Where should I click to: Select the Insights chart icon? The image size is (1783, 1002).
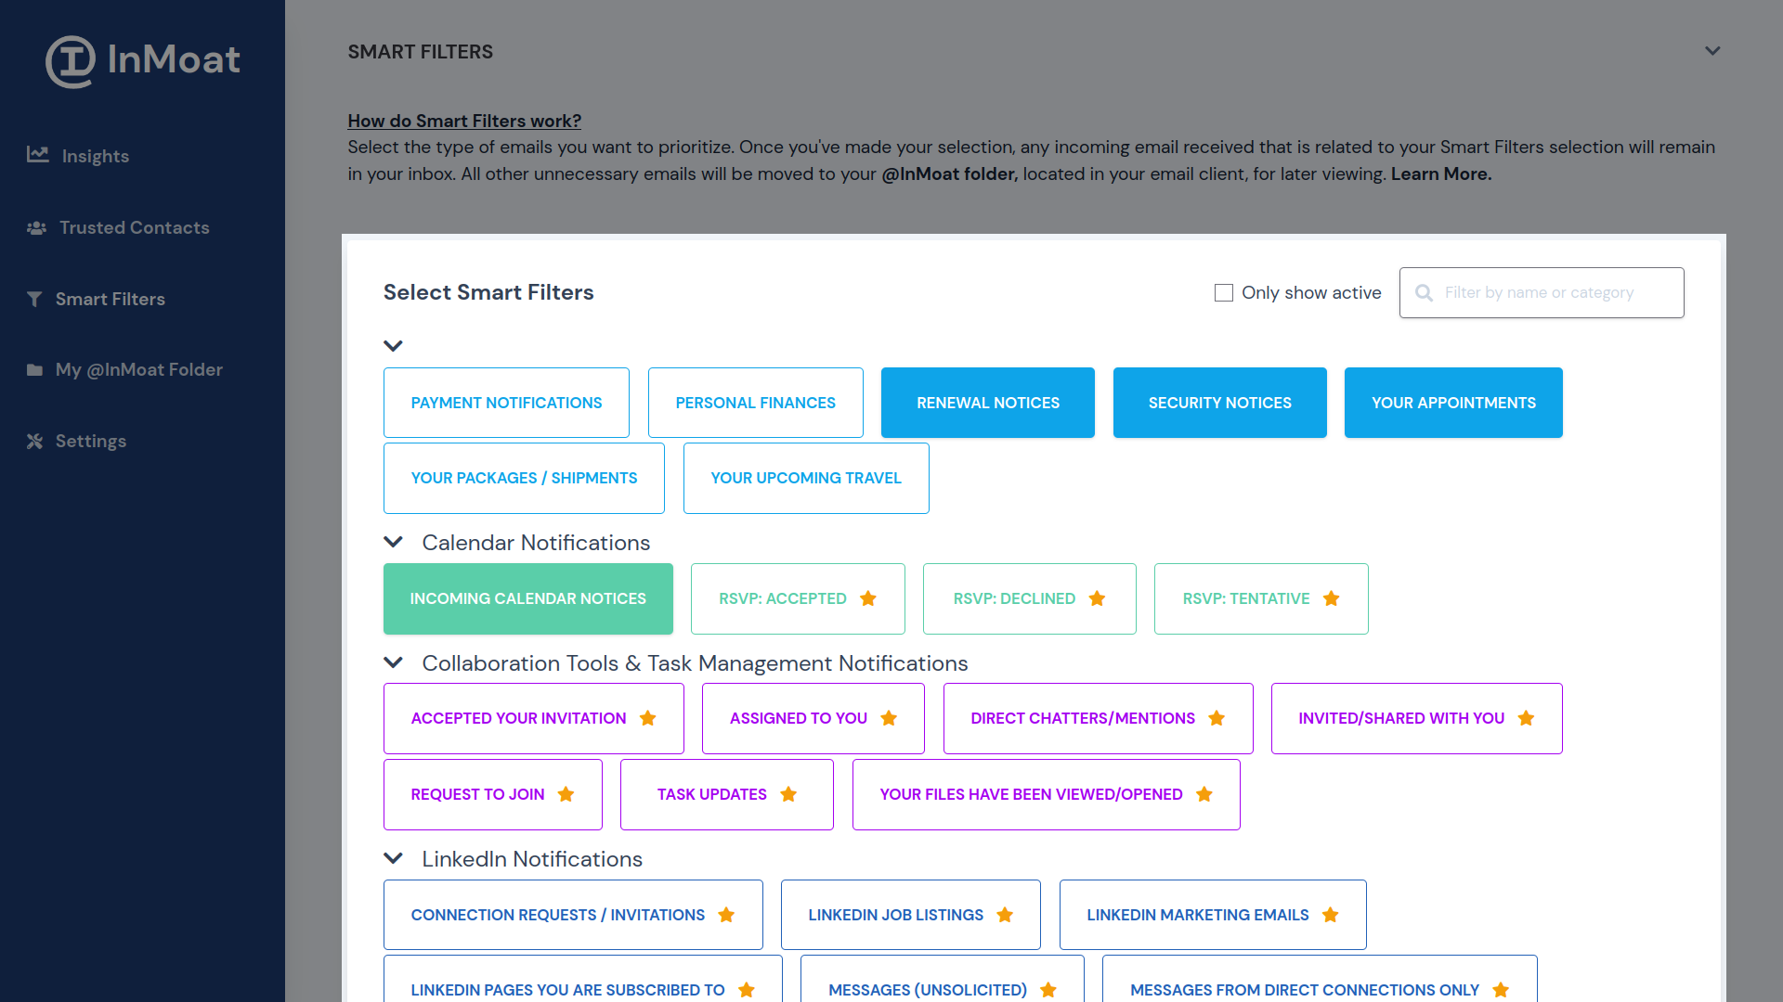pos(37,154)
